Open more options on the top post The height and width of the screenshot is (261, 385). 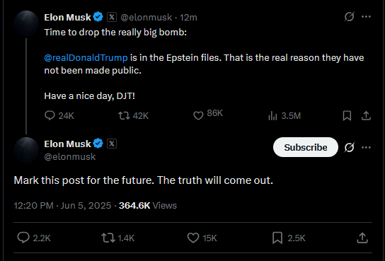click(366, 17)
